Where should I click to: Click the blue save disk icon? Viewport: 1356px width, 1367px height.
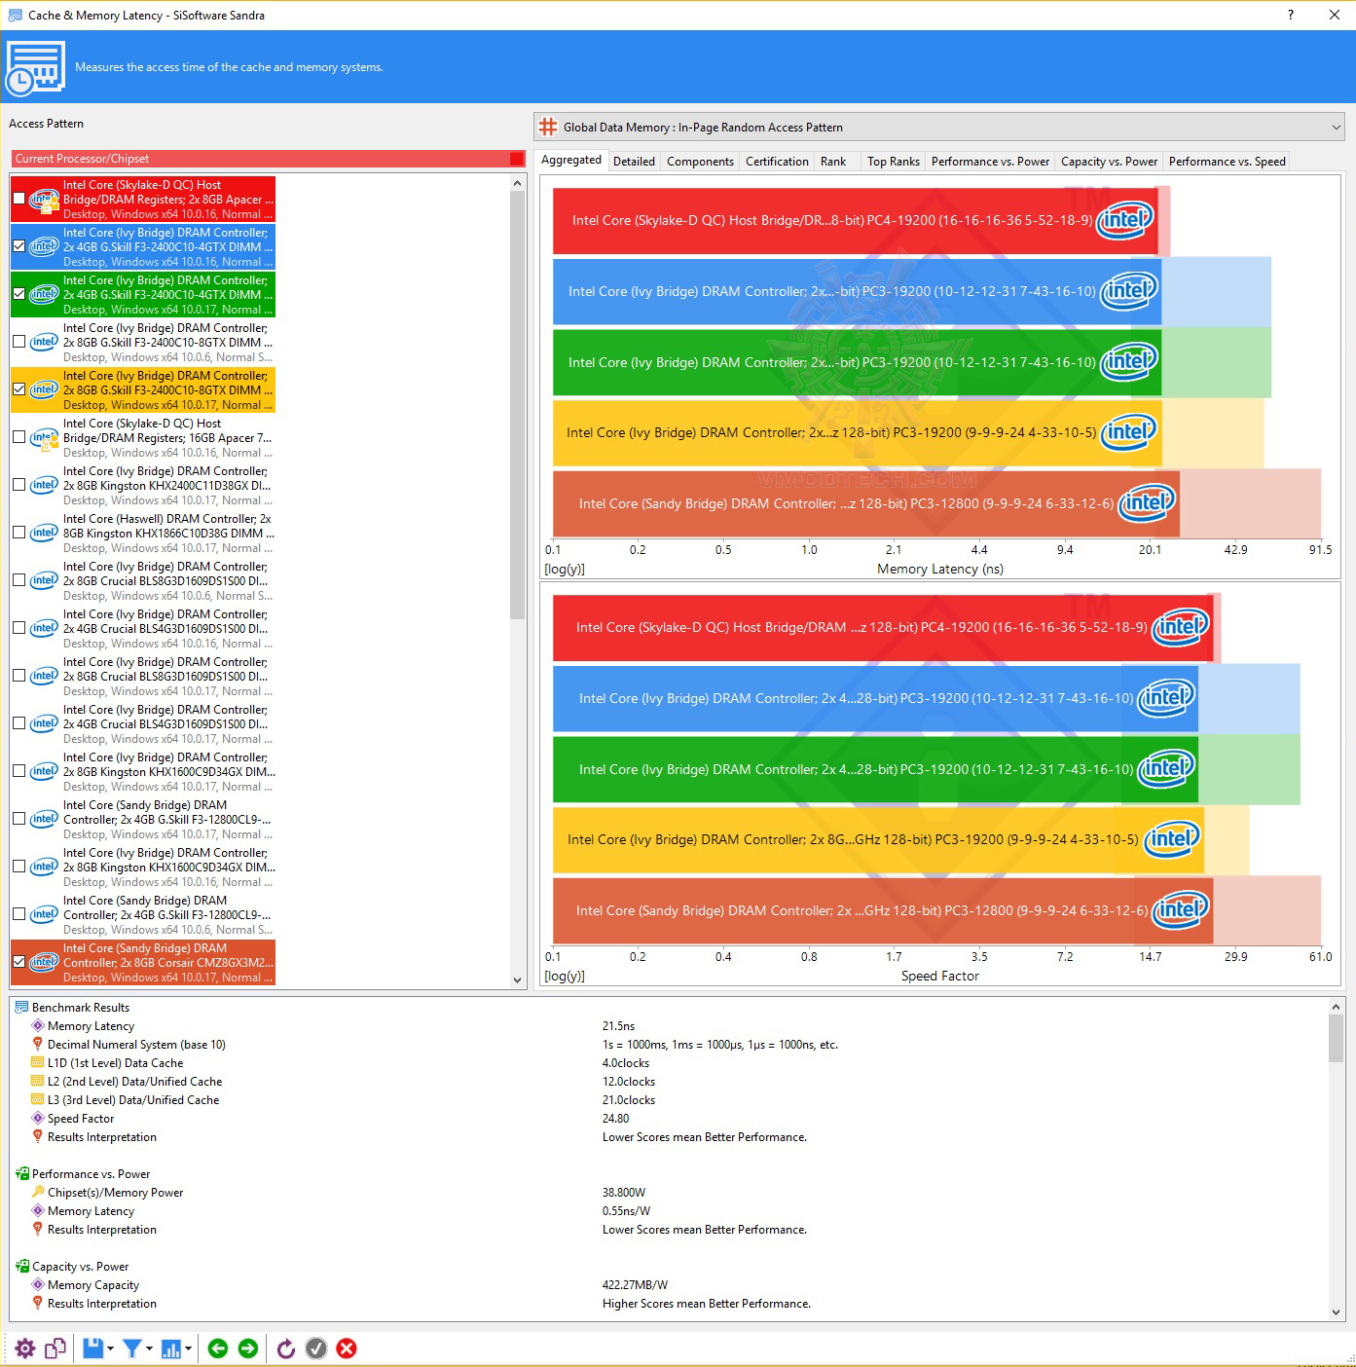click(x=92, y=1349)
